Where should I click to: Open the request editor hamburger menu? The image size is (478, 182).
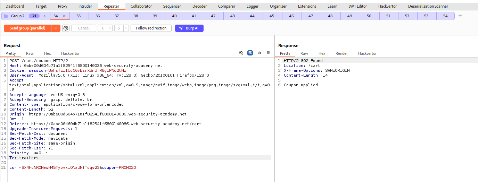(x=268, y=53)
